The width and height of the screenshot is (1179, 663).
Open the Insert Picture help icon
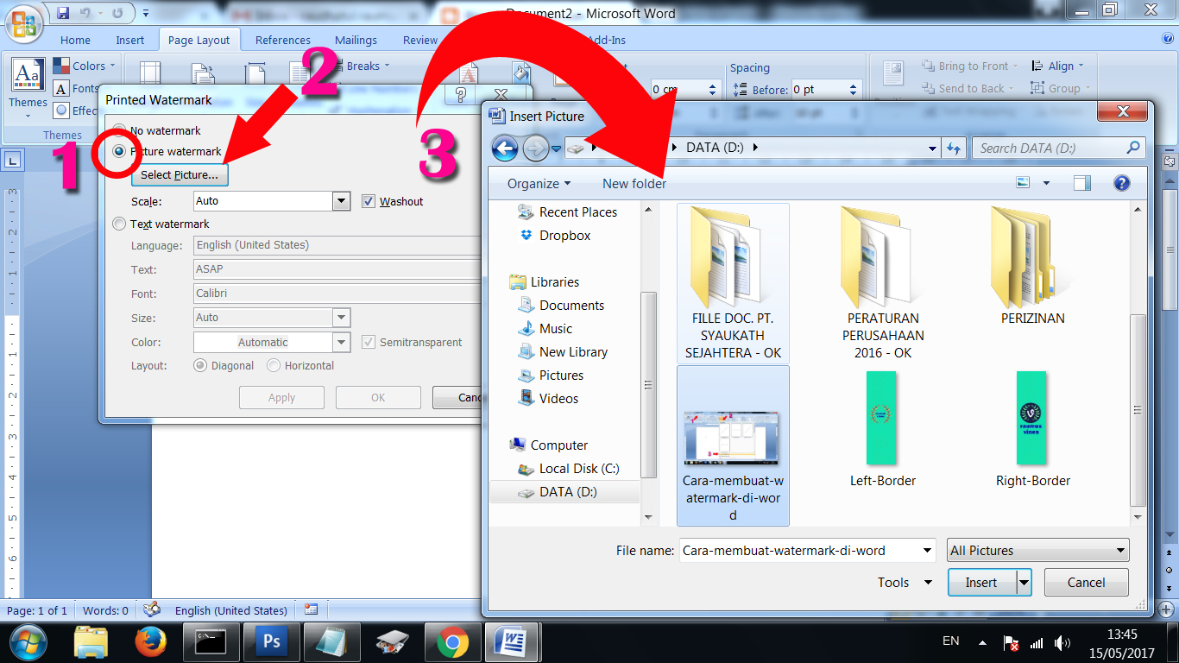click(1121, 183)
